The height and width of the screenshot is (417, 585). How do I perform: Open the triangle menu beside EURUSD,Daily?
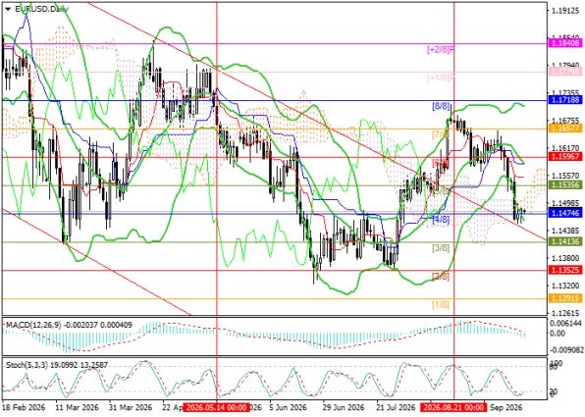point(8,10)
